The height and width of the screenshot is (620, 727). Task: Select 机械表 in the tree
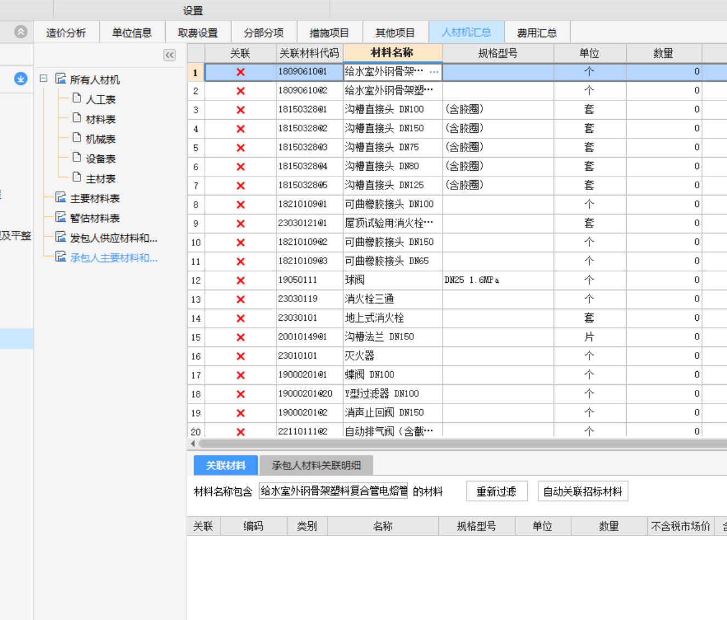click(x=101, y=139)
